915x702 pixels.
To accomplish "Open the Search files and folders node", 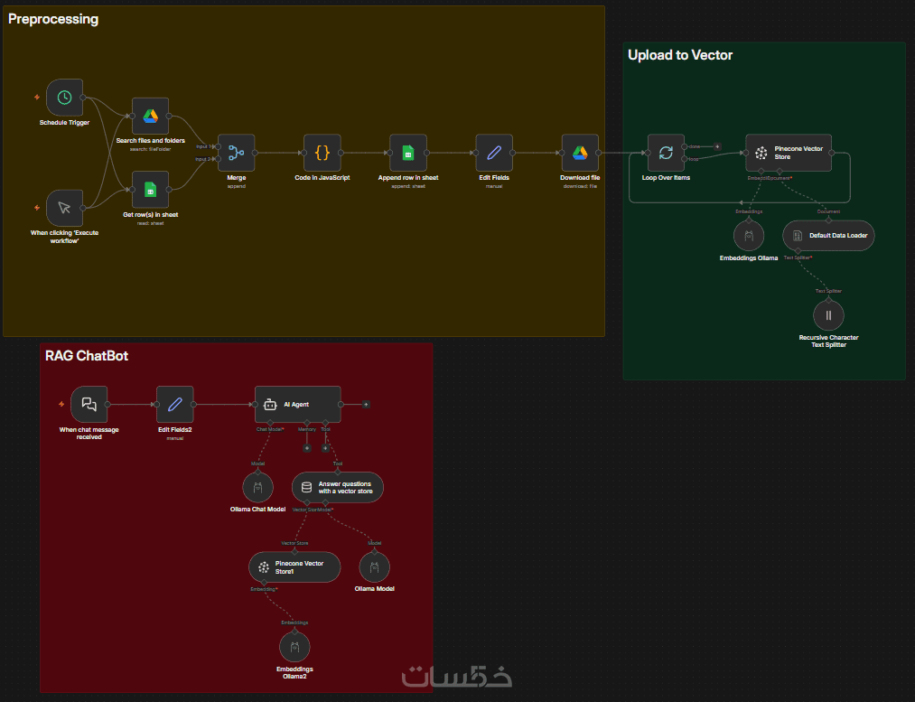I will [x=151, y=117].
